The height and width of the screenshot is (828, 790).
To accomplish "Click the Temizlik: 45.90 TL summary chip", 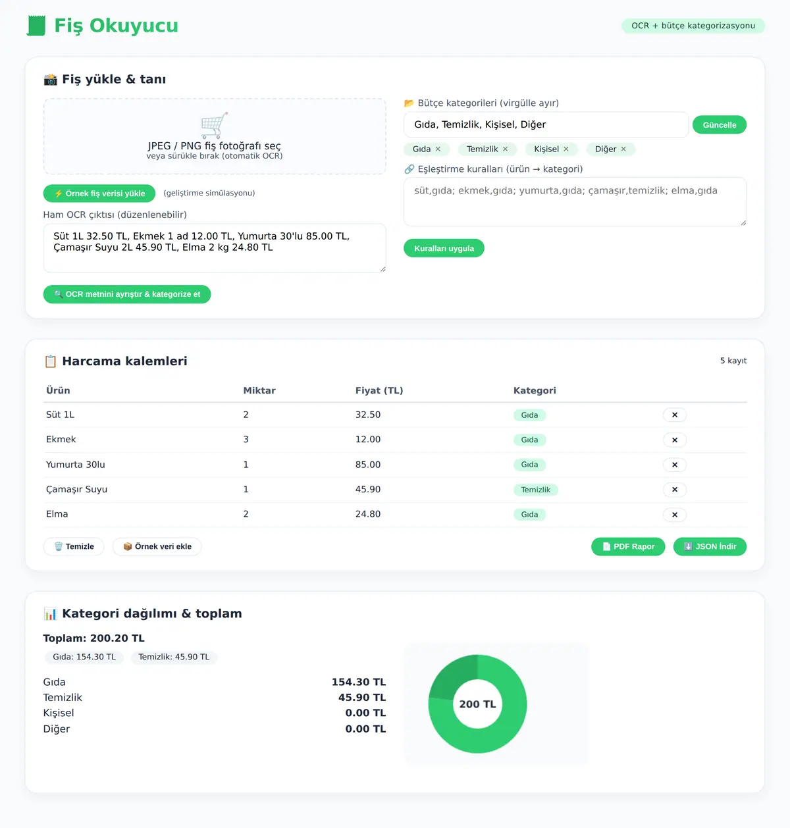I will [174, 657].
